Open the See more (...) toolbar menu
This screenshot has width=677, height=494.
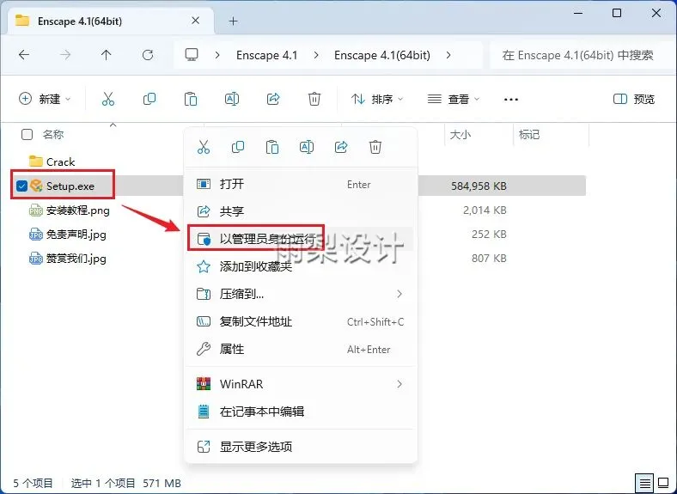[511, 100]
